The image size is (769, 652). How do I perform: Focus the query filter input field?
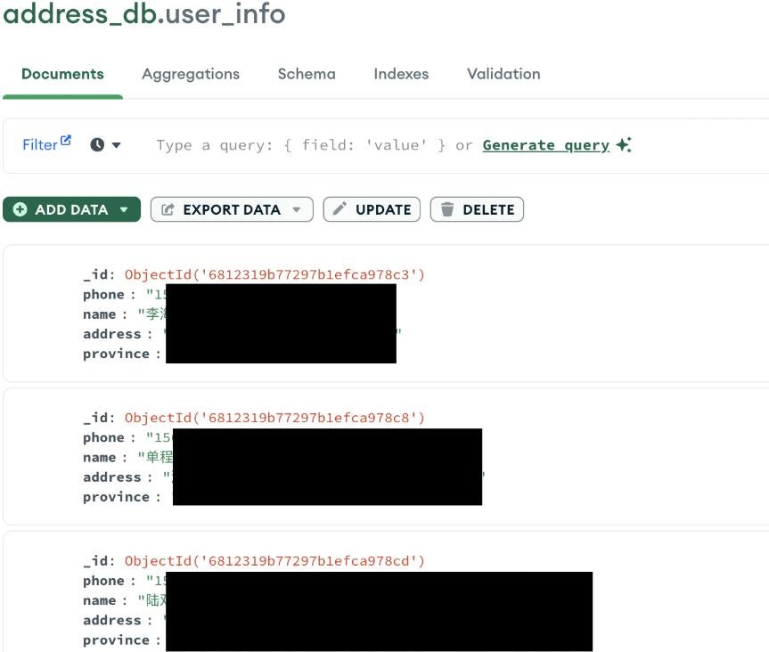pos(303,145)
